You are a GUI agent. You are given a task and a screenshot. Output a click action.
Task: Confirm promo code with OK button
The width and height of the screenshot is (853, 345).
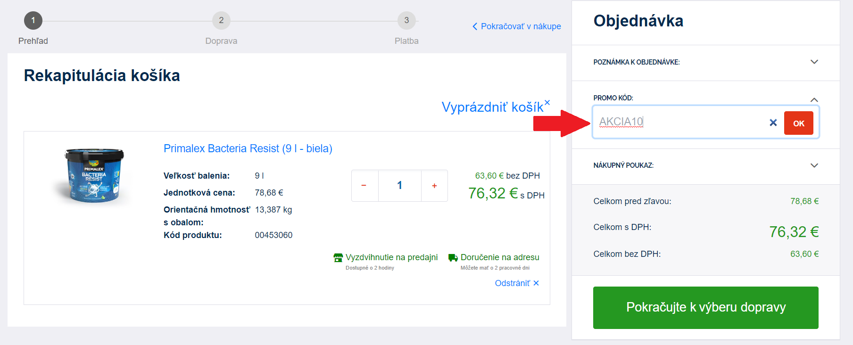tap(798, 123)
